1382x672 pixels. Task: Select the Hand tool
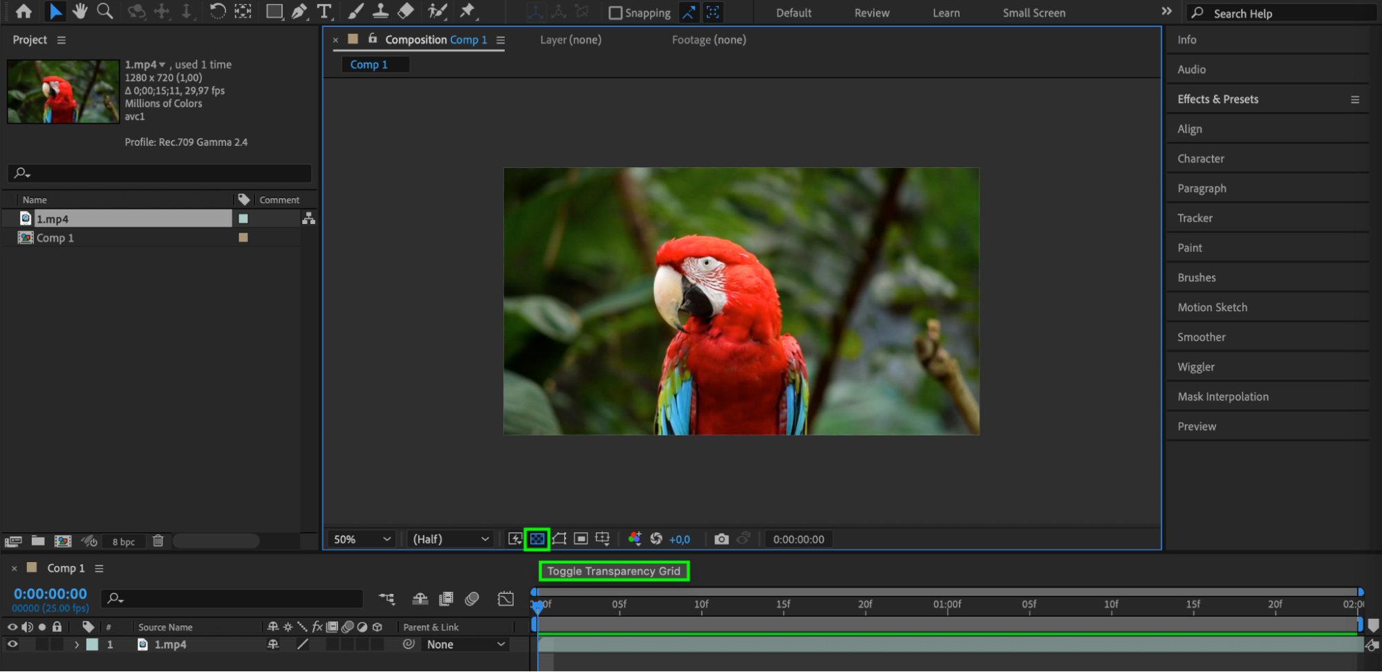click(x=80, y=11)
